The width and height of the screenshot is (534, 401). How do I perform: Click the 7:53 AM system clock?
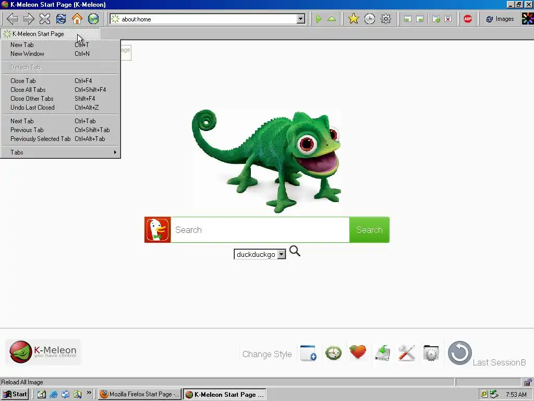516,395
